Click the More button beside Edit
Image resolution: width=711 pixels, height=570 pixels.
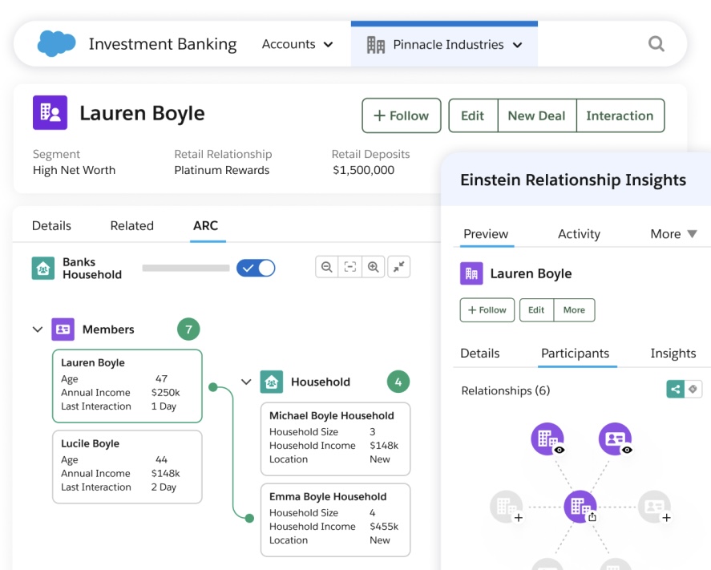click(x=574, y=309)
